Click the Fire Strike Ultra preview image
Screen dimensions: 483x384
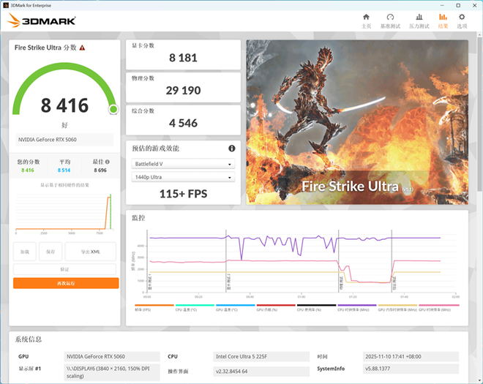pos(356,121)
